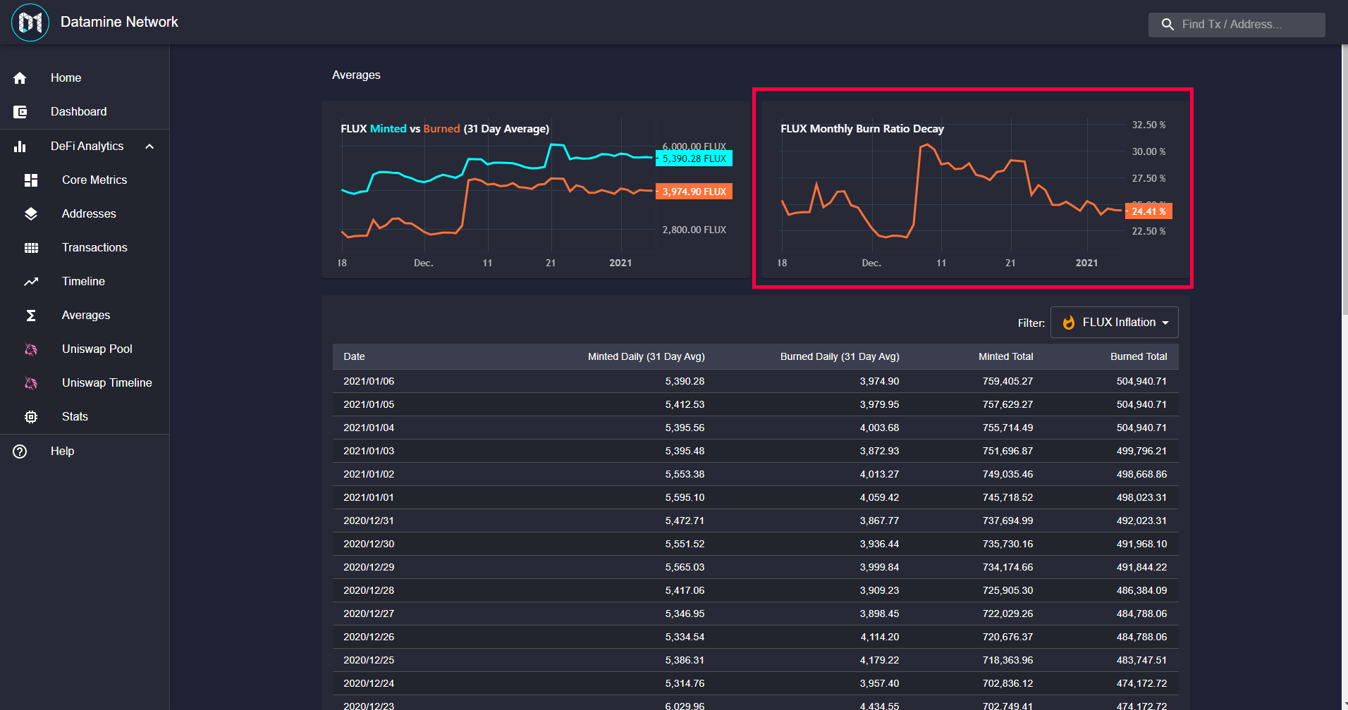This screenshot has height=710, width=1348.
Task: Click minted total 718,363.96
Action: coord(1007,661)
